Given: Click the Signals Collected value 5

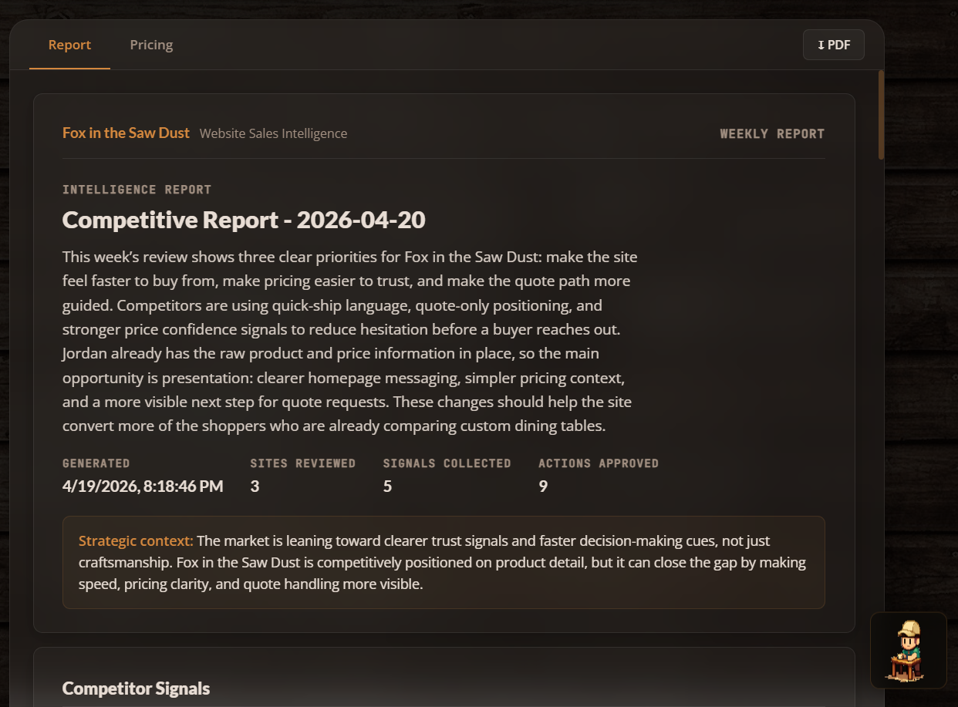Looking at the screenshot, I should point(387,486).
